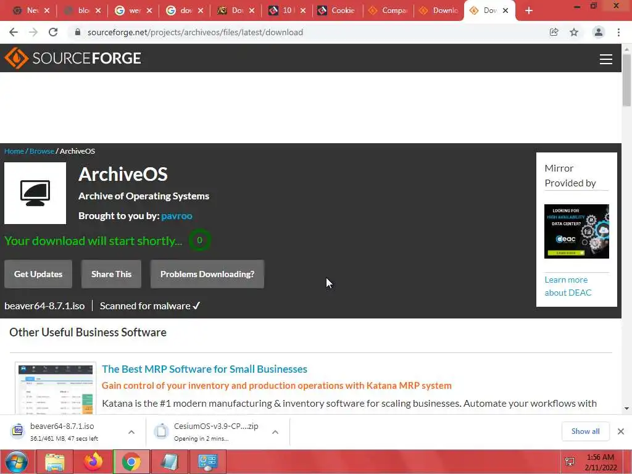The height and width of the screenshot is (474, 632).
Task: Close the '10' tab
Action: pyautogui.click(x=302, y=10)
